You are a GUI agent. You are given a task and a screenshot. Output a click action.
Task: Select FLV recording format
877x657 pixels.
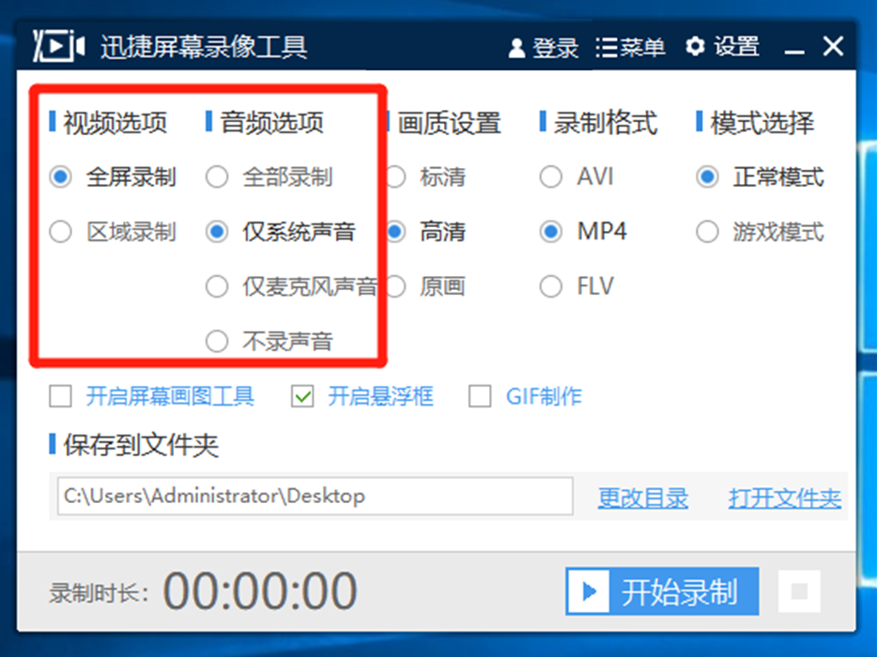tap(551, 286)
